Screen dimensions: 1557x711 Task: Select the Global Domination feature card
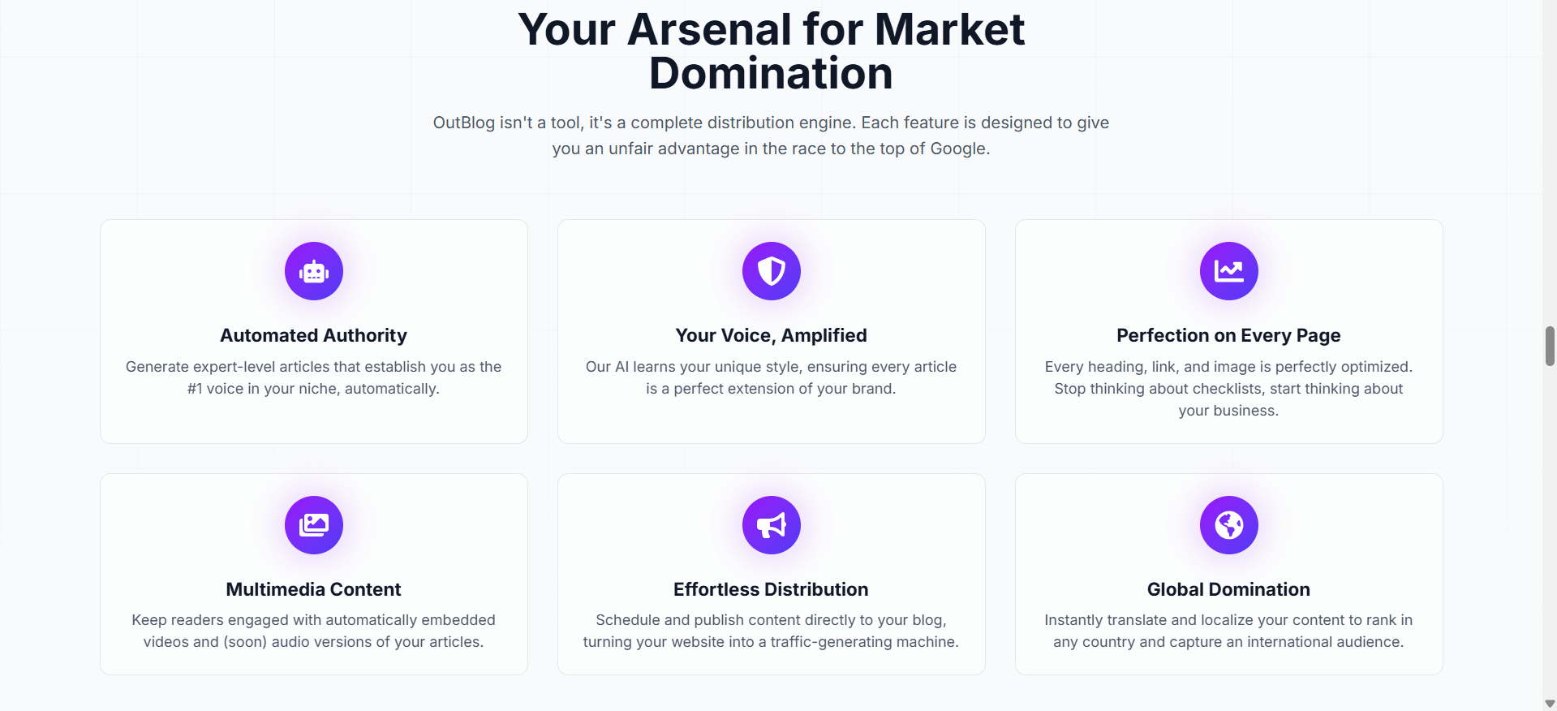coord(1228,575)
